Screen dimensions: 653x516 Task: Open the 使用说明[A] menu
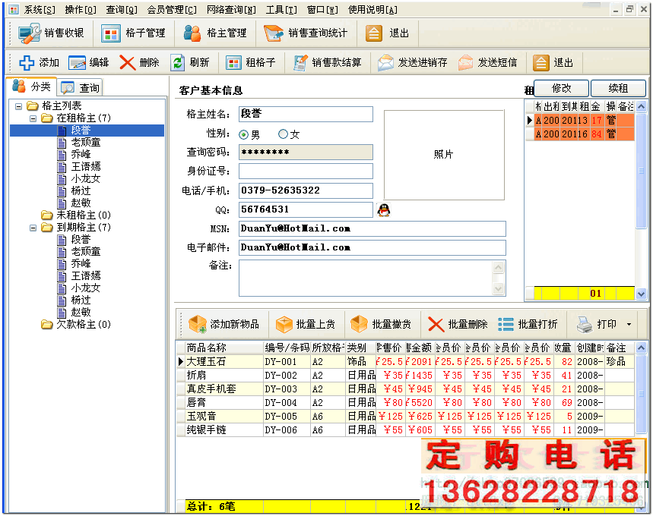point(372,10)
